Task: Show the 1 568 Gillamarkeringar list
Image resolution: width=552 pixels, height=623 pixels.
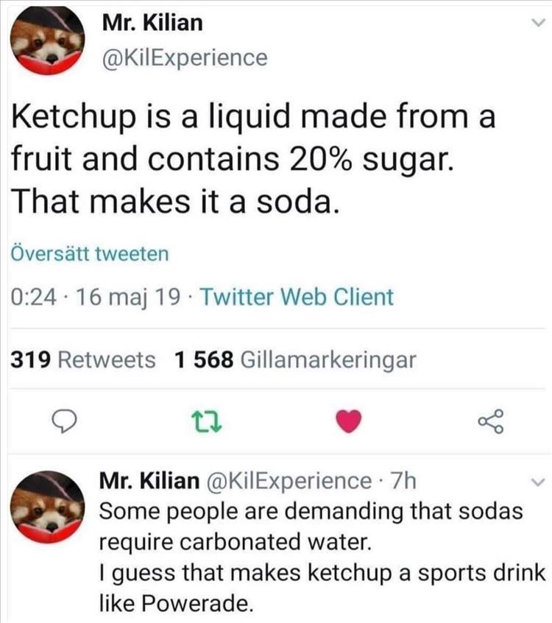Action: pos(296,360)
